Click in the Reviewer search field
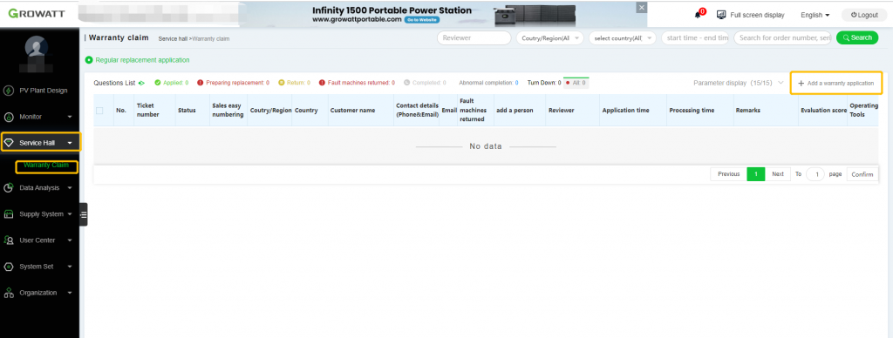The height and width of the screenshot is (338, 893). pyautogui.click(x=474, y=37)
